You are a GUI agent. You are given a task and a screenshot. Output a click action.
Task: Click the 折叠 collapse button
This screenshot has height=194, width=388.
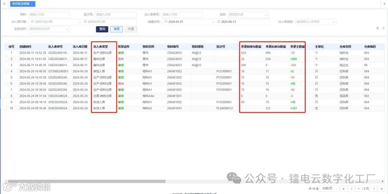click(x=131, y=29)
